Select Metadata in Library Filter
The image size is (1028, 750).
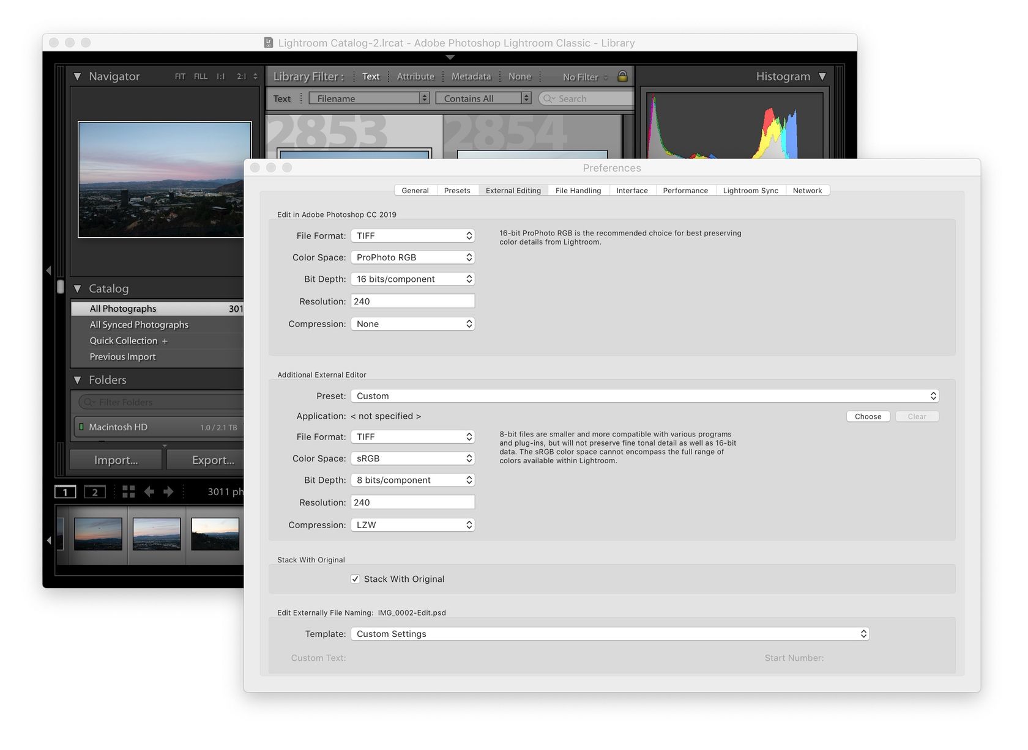coord(471,76)
